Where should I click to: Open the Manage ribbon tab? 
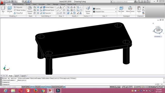(55, 4)
